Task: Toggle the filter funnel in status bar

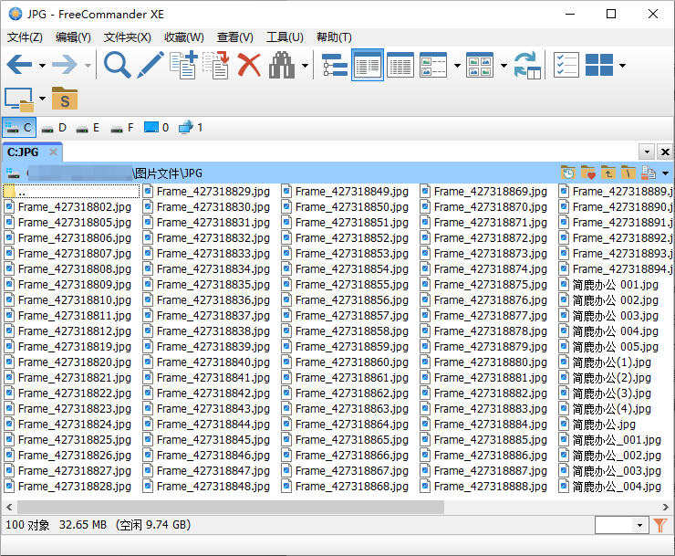Action: [x=661, y=525]
